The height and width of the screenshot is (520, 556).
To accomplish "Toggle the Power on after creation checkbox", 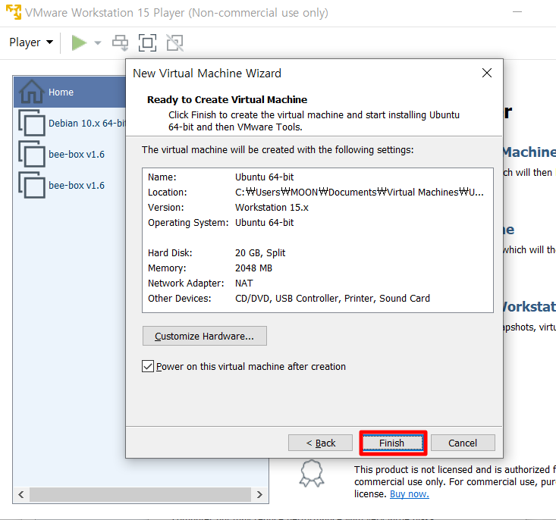I will click(x=148, y=366).
